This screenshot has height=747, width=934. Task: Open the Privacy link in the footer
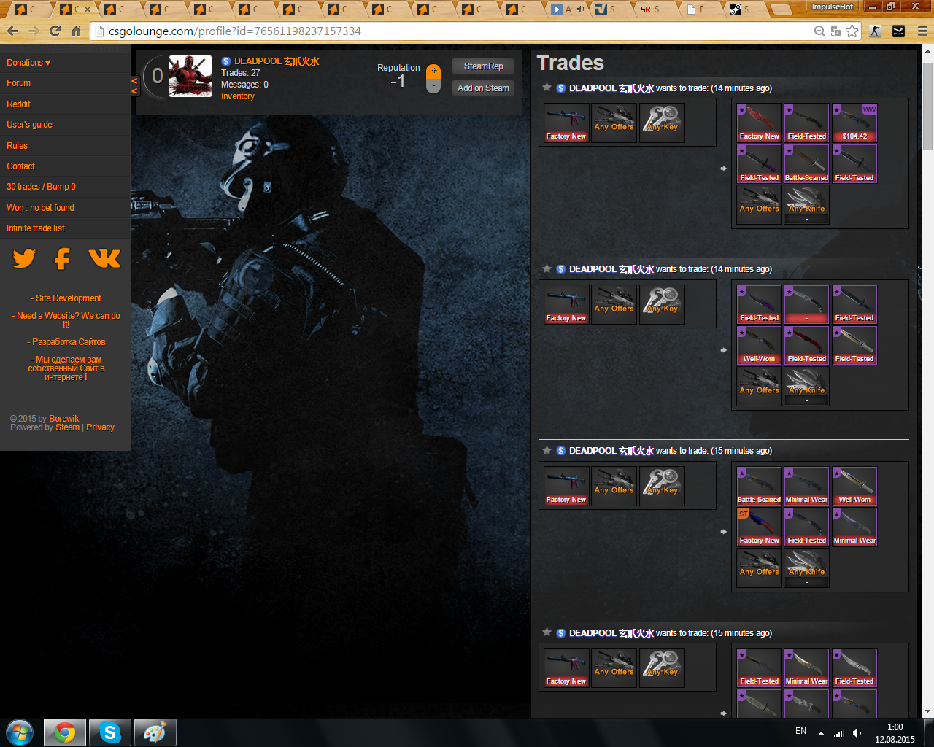click(101, 427)
